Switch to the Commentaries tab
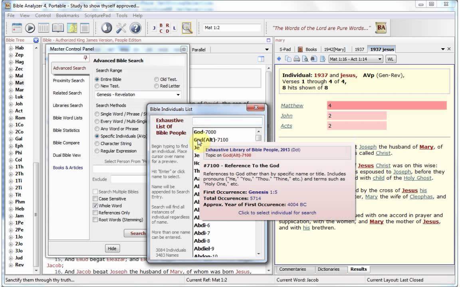 [x=292, y=269]
